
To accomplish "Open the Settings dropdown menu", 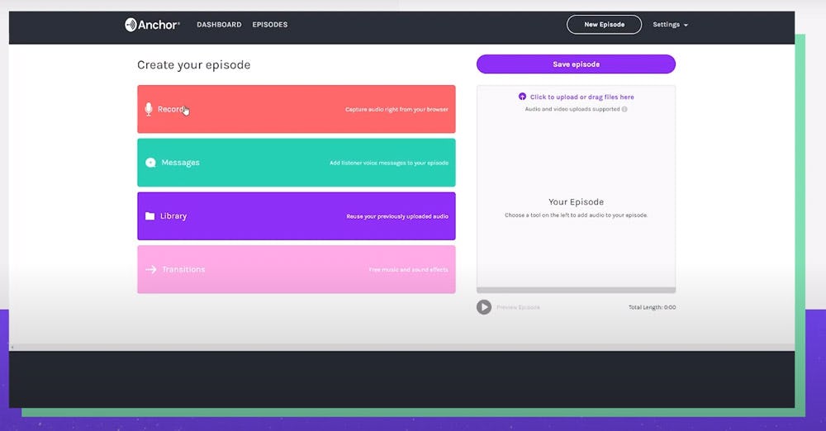I will (670, 25).
